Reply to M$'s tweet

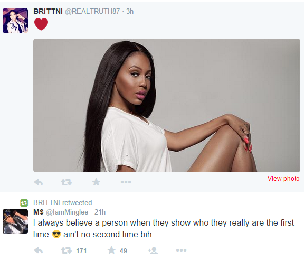point(39,250)
